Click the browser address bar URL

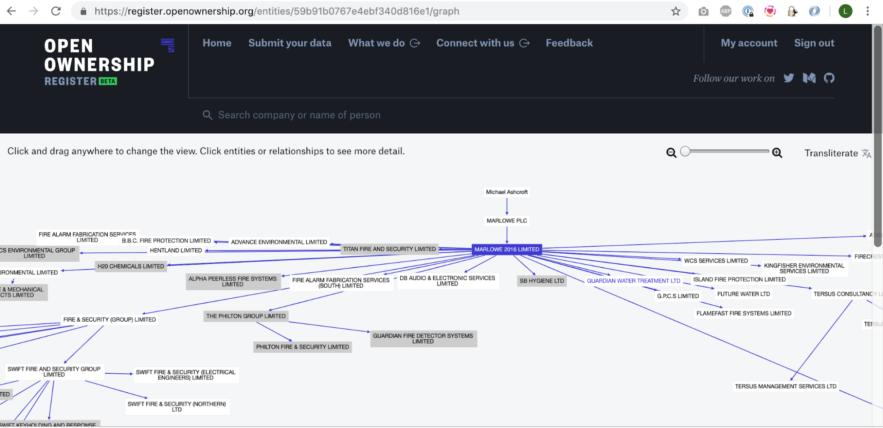[x=277, y=11]
